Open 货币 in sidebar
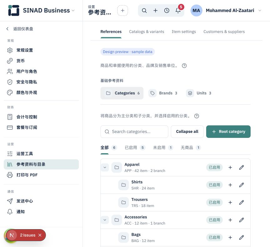Viewport: 270px width, 247px height. point(41,61)
